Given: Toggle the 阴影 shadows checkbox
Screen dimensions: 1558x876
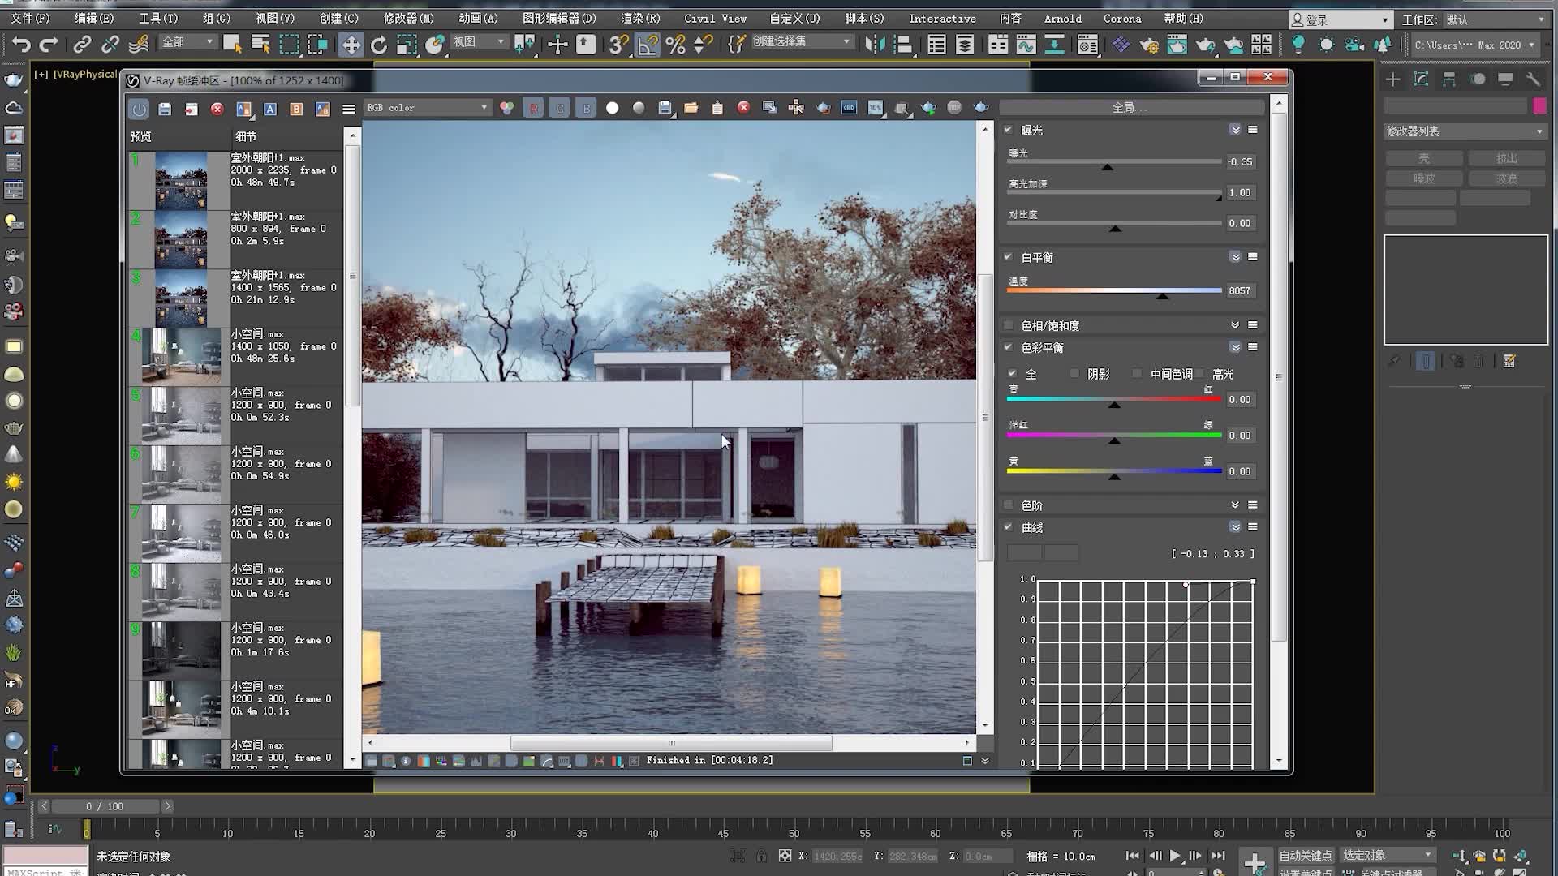Looking at the screenshot, I should 1075,374.
